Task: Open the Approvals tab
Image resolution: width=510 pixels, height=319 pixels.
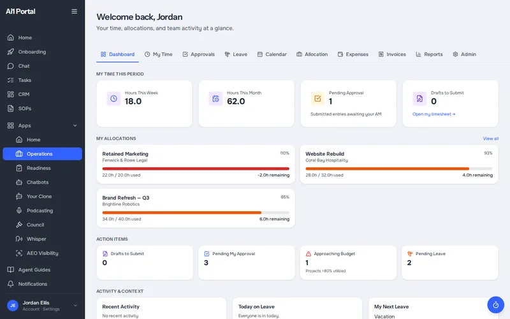Action: (x=198, y=54)
